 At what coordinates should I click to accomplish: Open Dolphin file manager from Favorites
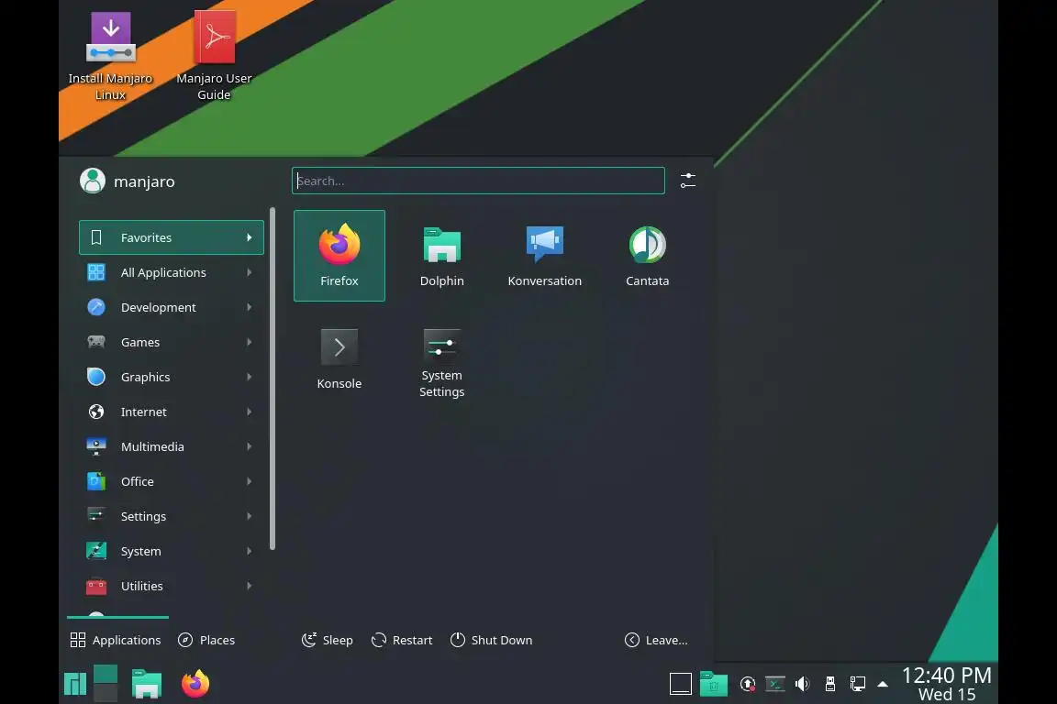click(441, 256)
